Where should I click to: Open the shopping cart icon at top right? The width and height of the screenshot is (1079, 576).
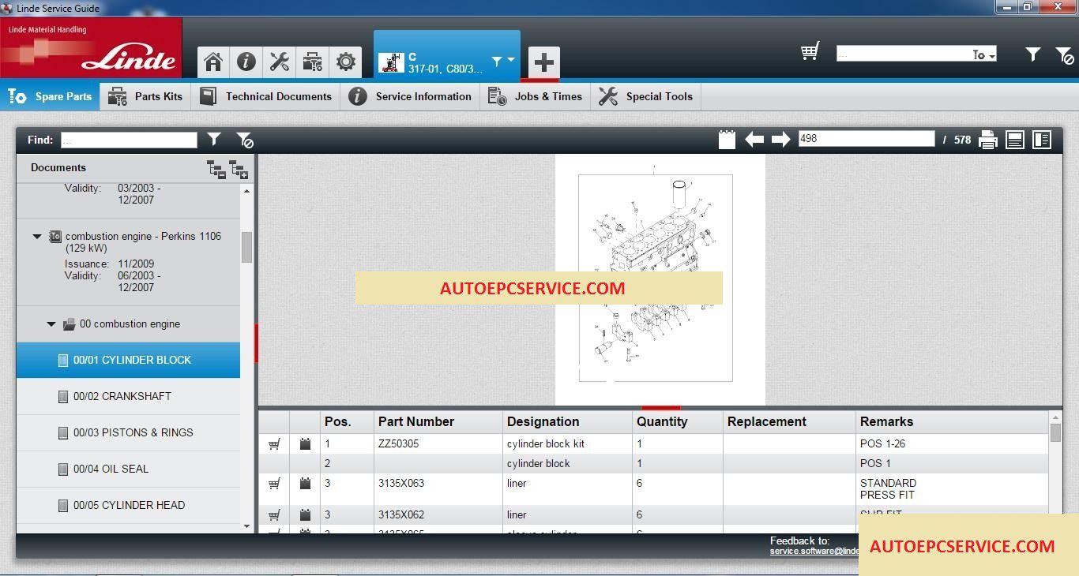coord(809,50)
